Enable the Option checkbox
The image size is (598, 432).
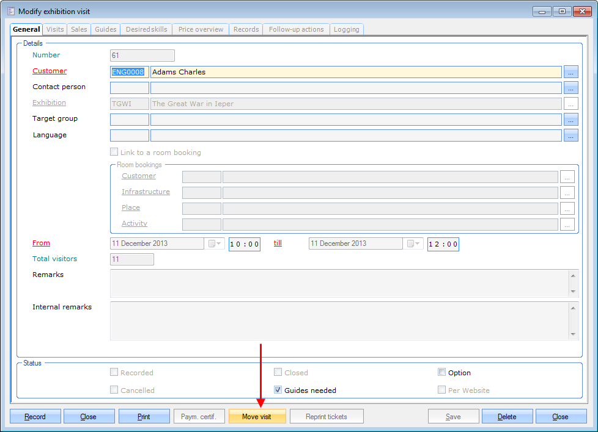pyautogui.click(x=442, y=372)
